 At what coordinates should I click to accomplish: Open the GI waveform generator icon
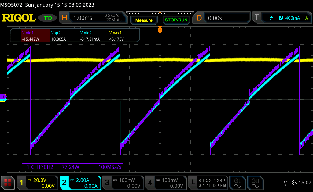click(x=237, y=183)
